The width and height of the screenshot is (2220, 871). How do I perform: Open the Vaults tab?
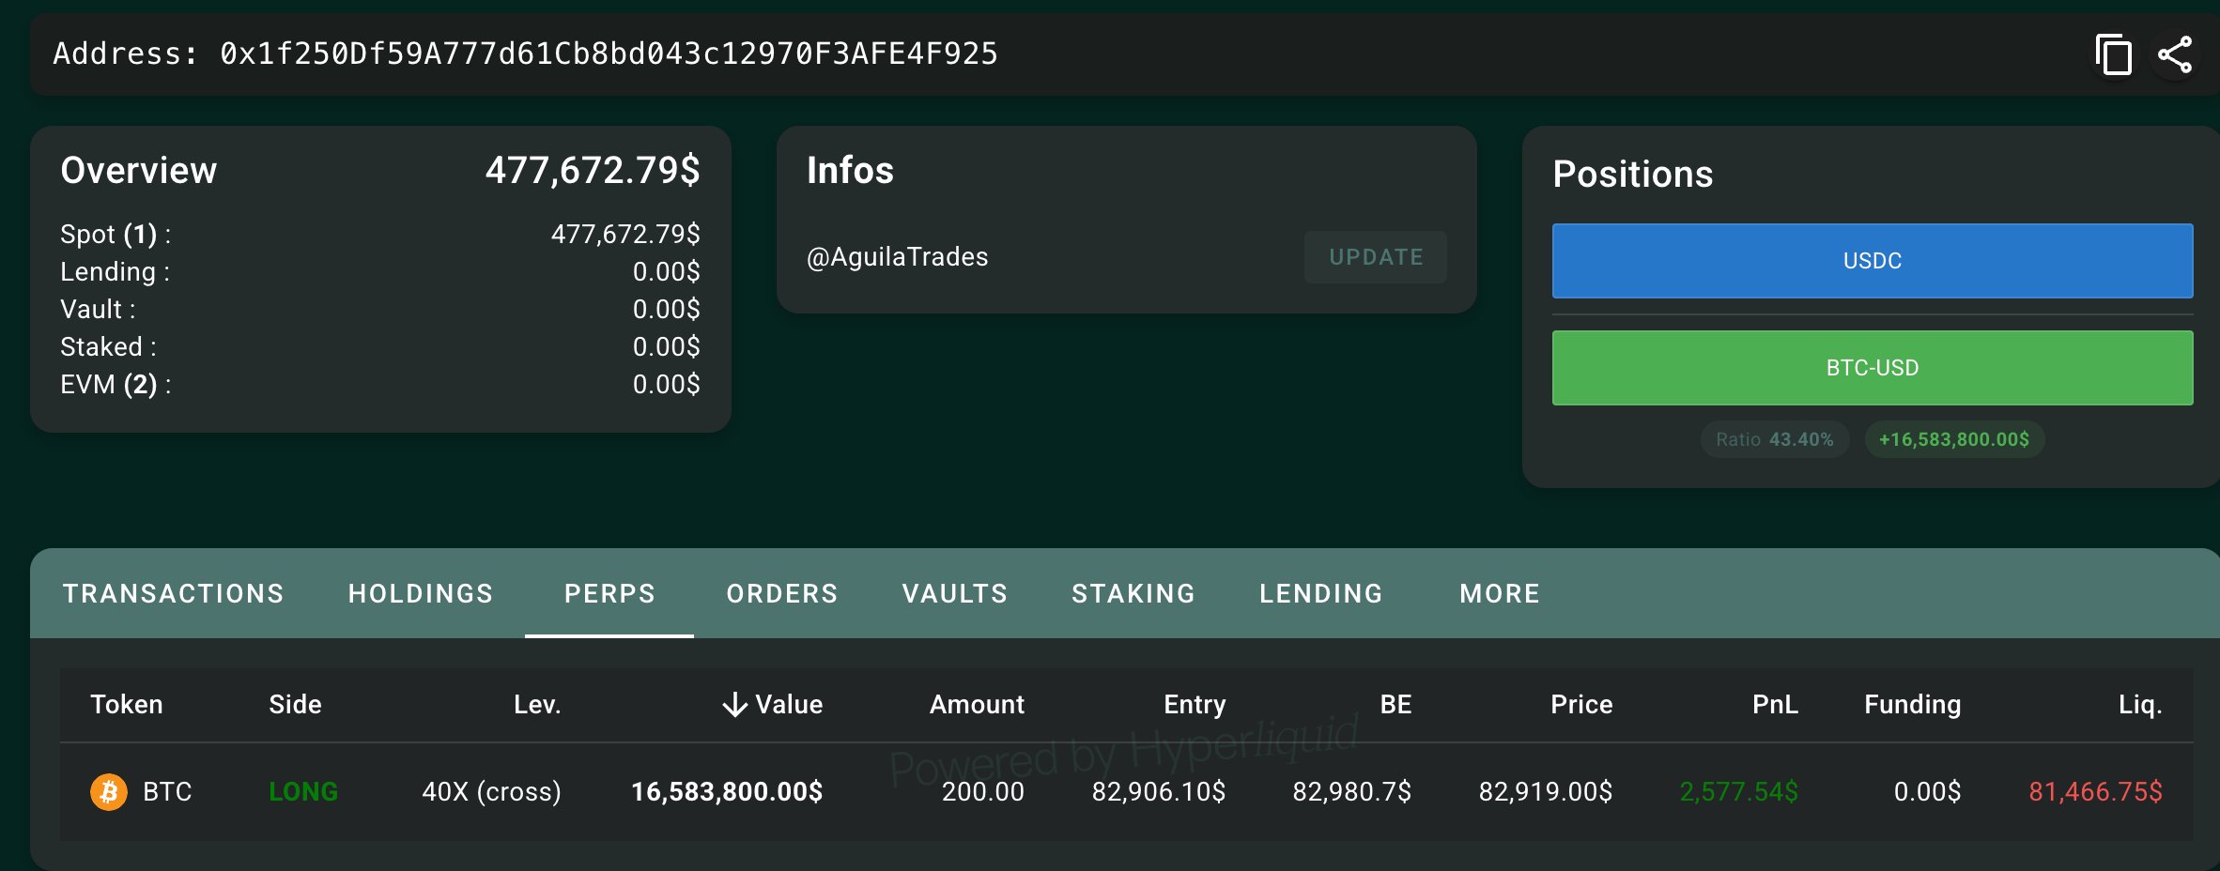(x=955, y=593)
